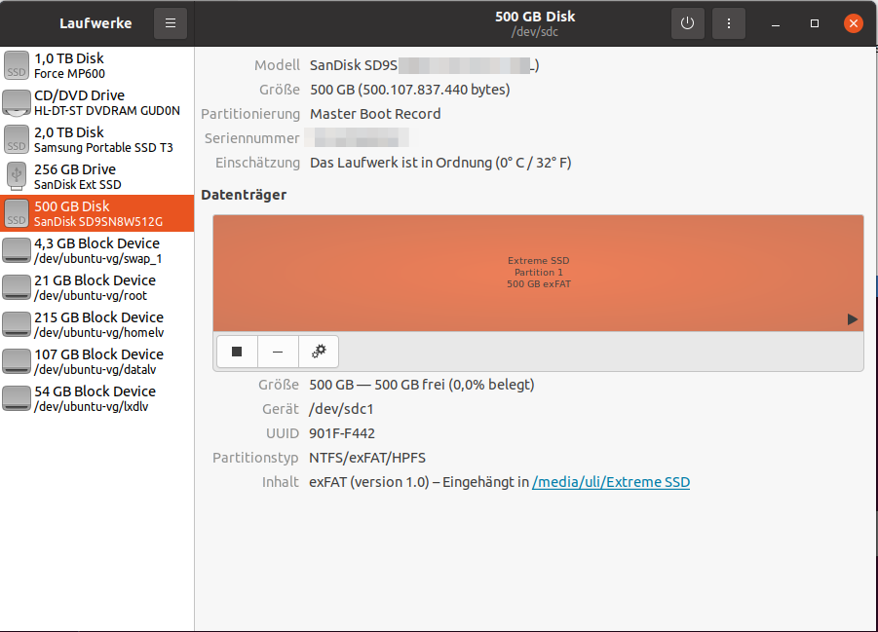Screen dimensions: 878x632
Task: Open the 4,3 GB swap_1 block device
Action: [97, 250]
